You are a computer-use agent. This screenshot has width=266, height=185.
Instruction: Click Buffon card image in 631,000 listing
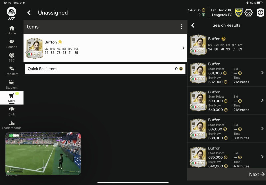coord(198,73)
